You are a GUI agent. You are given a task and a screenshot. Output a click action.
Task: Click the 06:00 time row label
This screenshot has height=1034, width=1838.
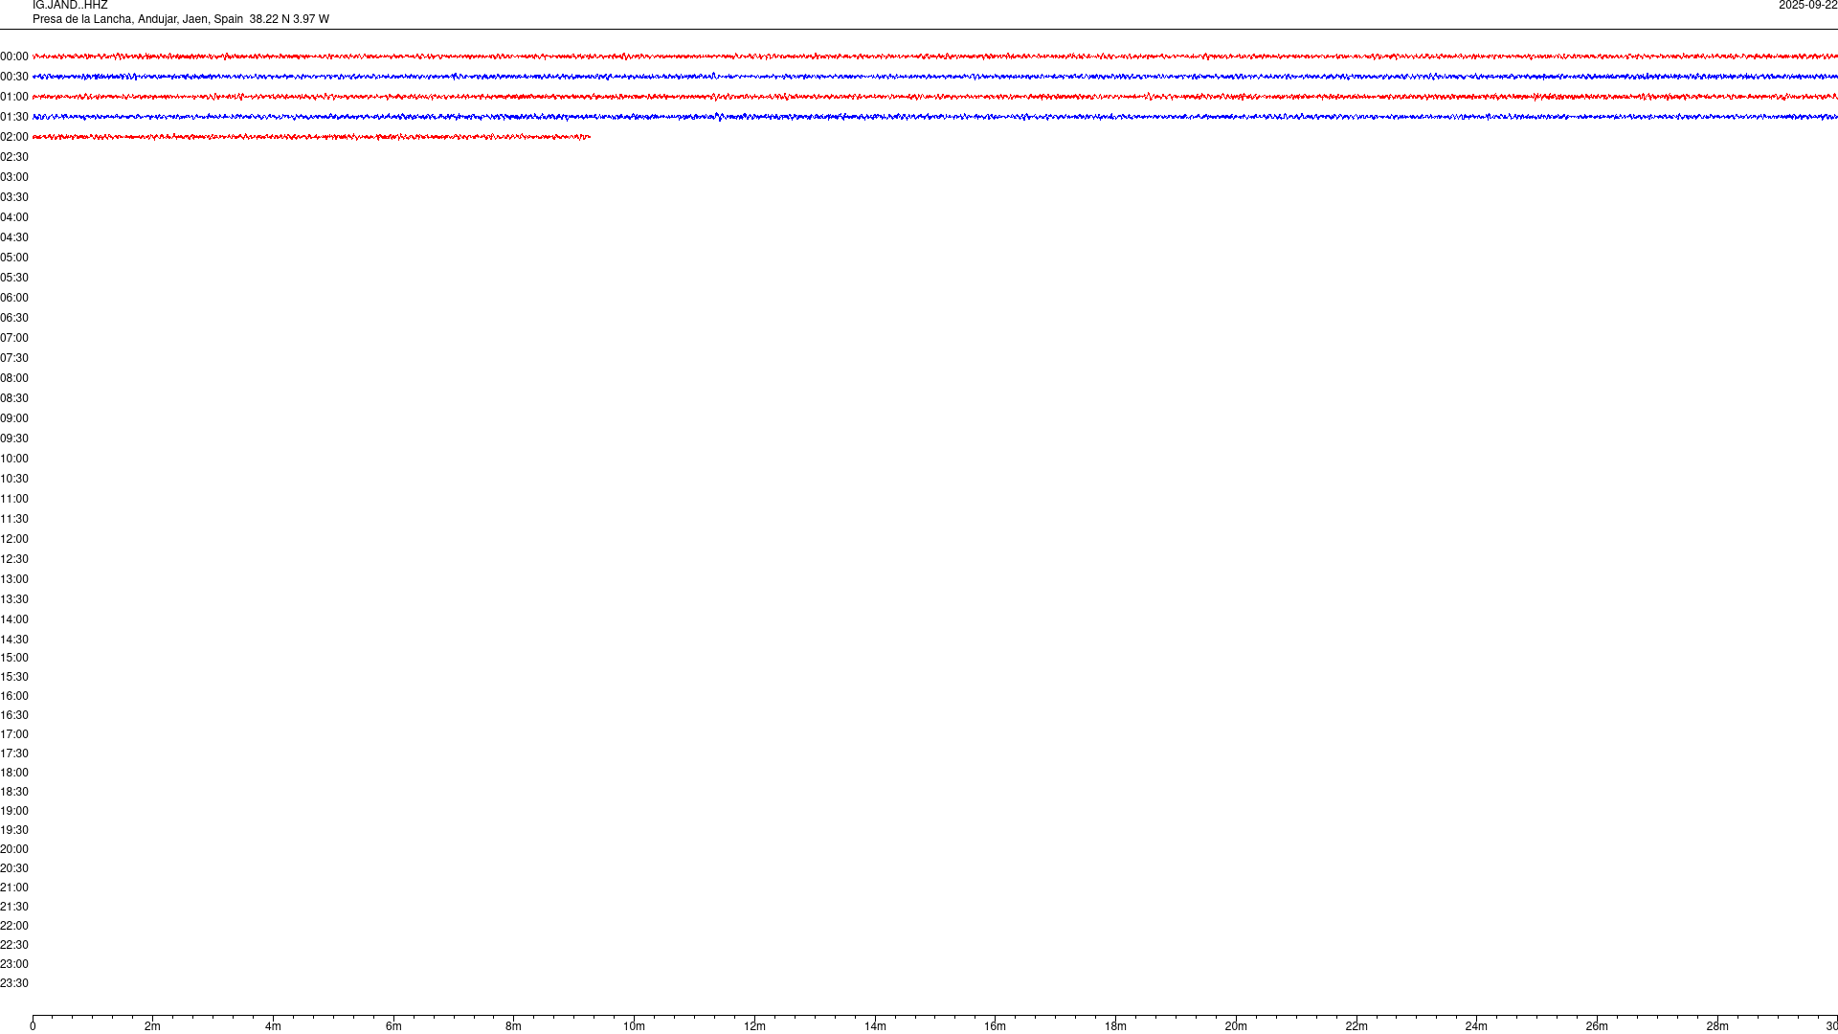pyautogui.click(x=14, y=298)
